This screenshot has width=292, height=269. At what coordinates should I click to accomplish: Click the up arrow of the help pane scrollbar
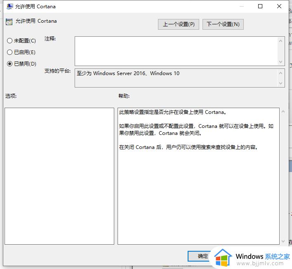point(283,111)
